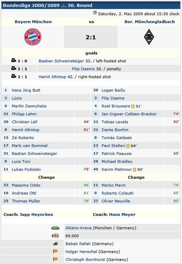Click Roel Brouwers' yellow card icon
182x264 pixels.
(133, 106)
